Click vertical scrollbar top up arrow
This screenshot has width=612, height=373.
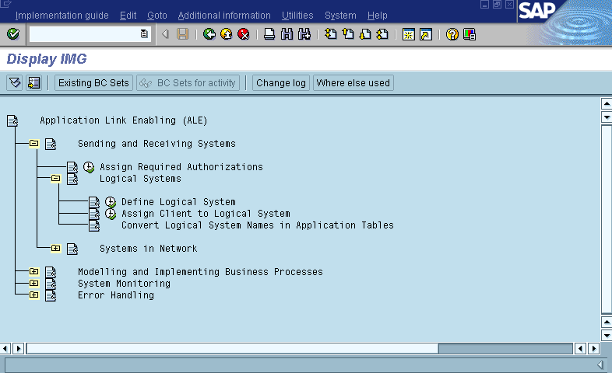(606, 103)
